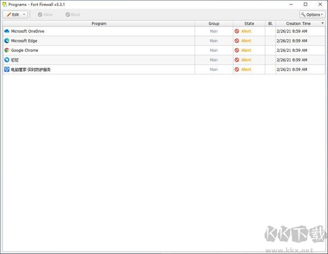
Task: Click the blocked icon in Microsoft Edge row
Action: click(x=237, y=41)
